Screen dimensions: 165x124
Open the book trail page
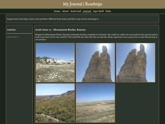point(76,11)
